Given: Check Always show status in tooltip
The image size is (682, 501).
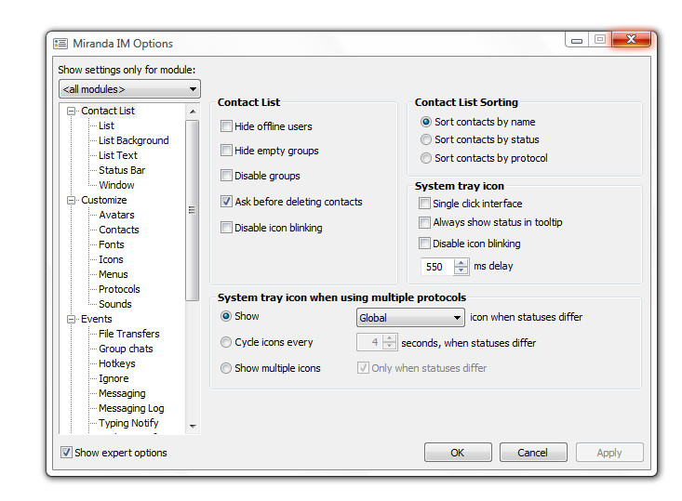Looking at the screenshot, I should (x=424, y=222).
